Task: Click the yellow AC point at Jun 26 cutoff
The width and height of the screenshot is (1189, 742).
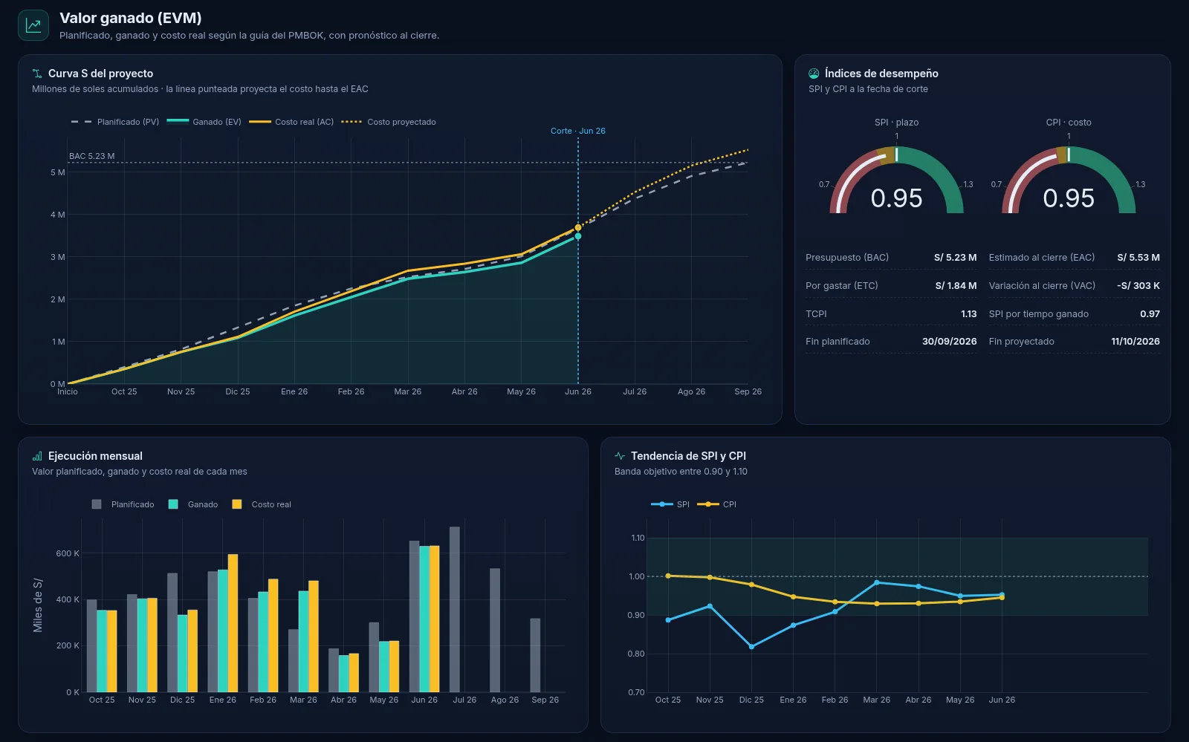Action: (x=578, y=227)
